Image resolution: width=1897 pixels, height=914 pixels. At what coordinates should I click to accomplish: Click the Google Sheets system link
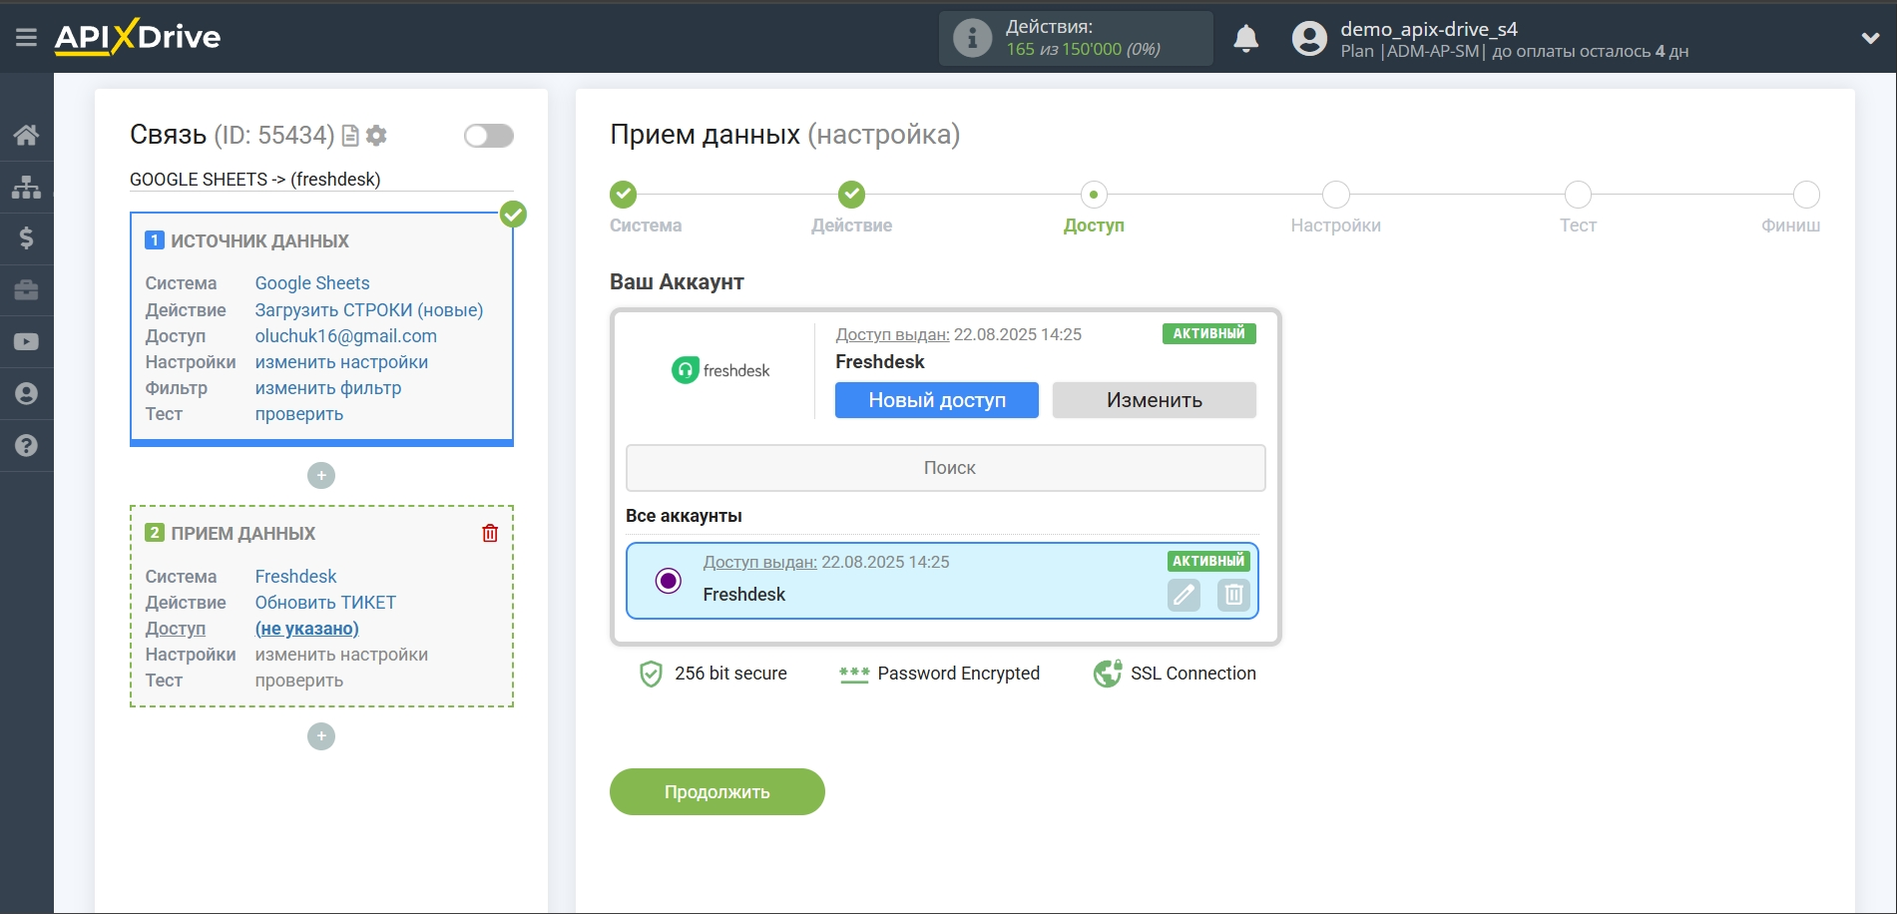coord(312,283)
